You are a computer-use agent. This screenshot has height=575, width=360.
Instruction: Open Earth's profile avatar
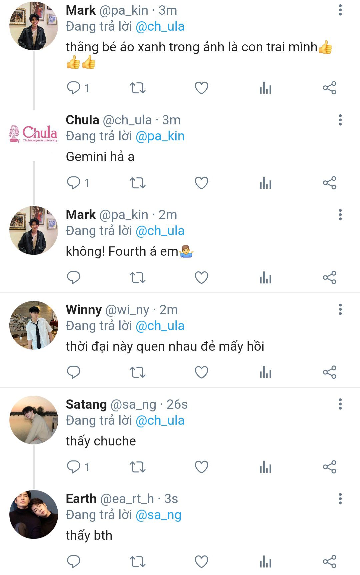(33, 514)
